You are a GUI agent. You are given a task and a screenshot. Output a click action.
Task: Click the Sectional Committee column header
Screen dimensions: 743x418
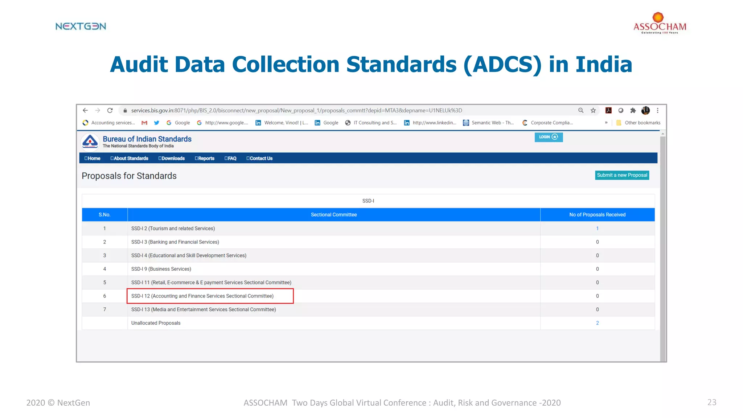click(334, 214)
